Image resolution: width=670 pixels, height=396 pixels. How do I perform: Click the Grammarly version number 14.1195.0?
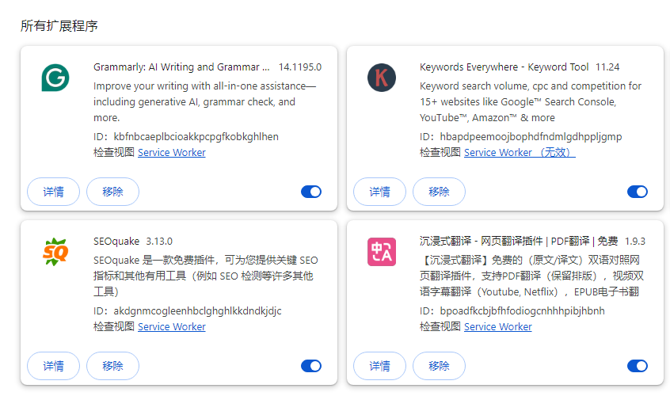[x=300, y=67]
